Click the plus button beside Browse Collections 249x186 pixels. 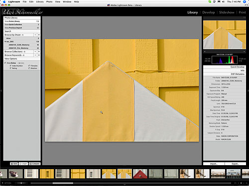[x=39, y=52]
